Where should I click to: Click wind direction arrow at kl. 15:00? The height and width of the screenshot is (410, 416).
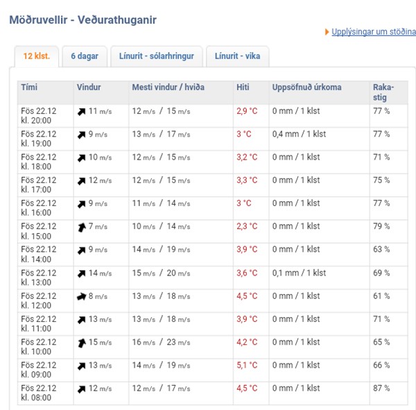click(81, 228)
